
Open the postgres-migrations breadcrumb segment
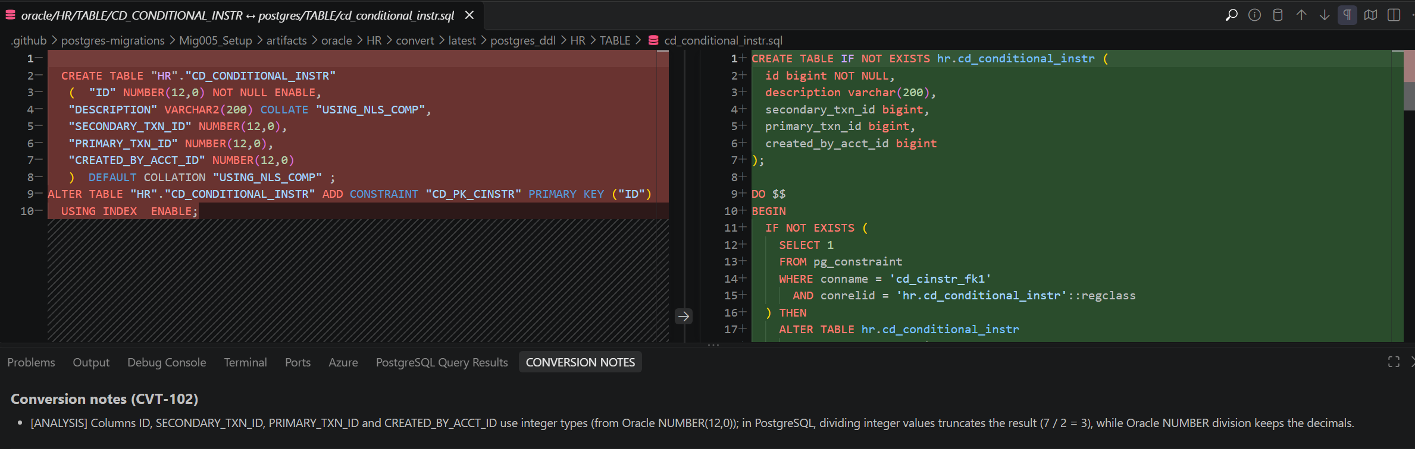point(113,40)
